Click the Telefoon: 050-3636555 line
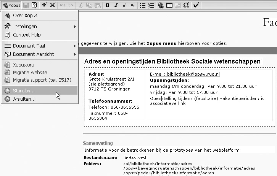The image size is (277, 176). 114,107
